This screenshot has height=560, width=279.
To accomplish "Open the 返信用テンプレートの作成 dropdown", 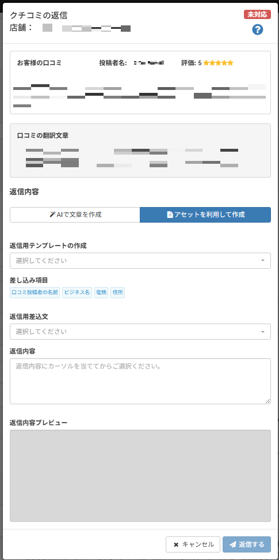I will point(140,261).
